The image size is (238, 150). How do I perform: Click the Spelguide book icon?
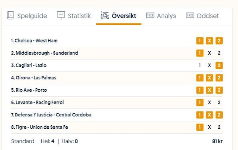click(x=11, y=16)
